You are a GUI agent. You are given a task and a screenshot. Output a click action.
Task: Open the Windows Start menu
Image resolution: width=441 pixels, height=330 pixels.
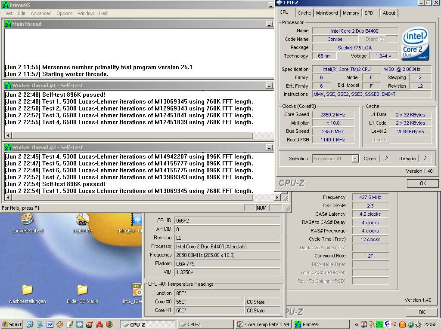[x=12, y=324]
